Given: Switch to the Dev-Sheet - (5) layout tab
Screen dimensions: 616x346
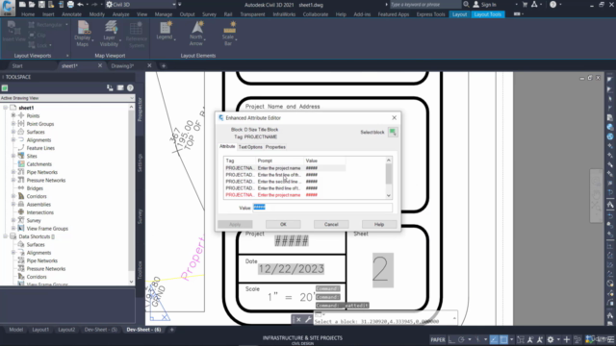Looking at the screenshot, I should 100,330.
